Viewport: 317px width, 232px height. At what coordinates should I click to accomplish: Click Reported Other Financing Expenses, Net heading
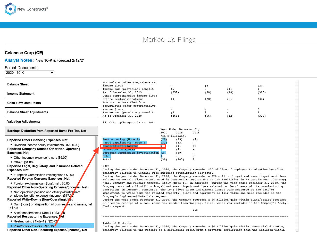point(37,140)
